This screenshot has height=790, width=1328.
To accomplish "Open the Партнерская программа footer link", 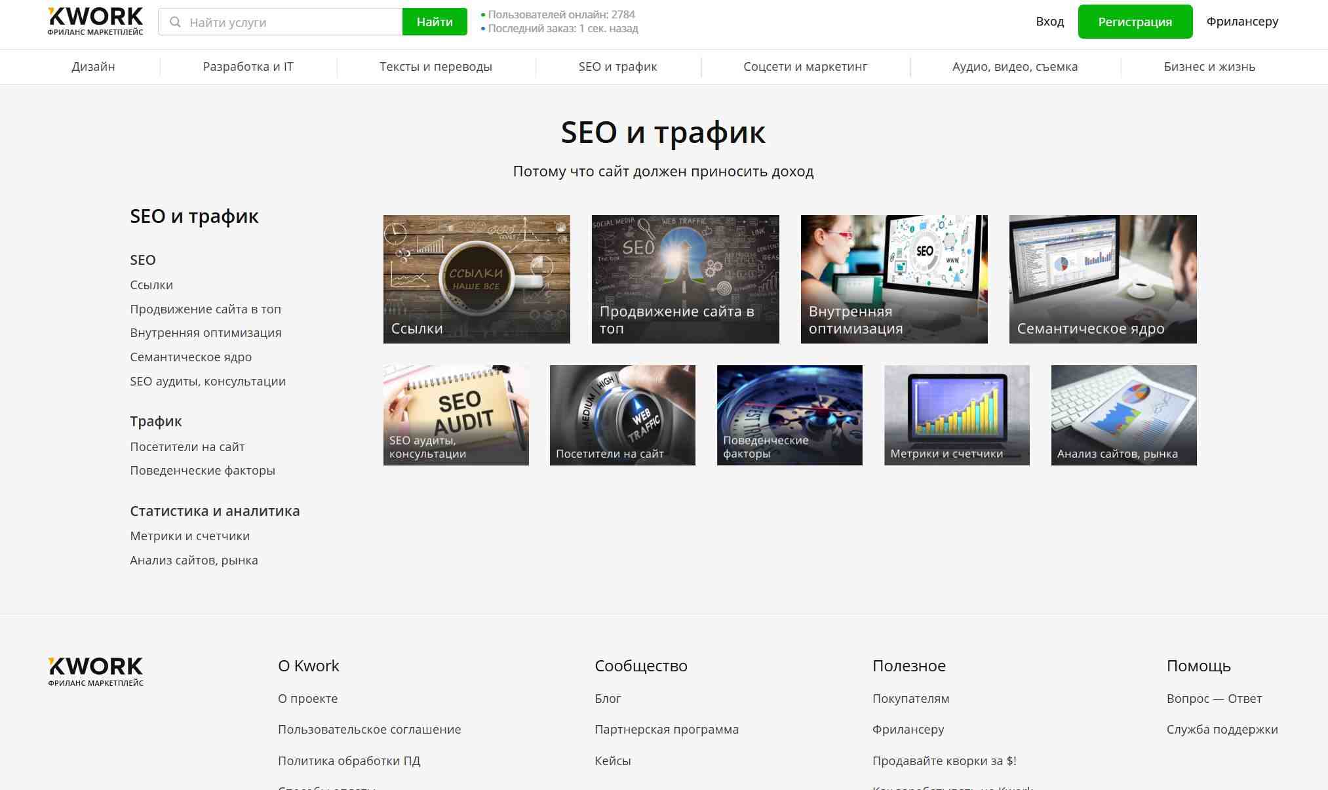I will pos(666,730).
